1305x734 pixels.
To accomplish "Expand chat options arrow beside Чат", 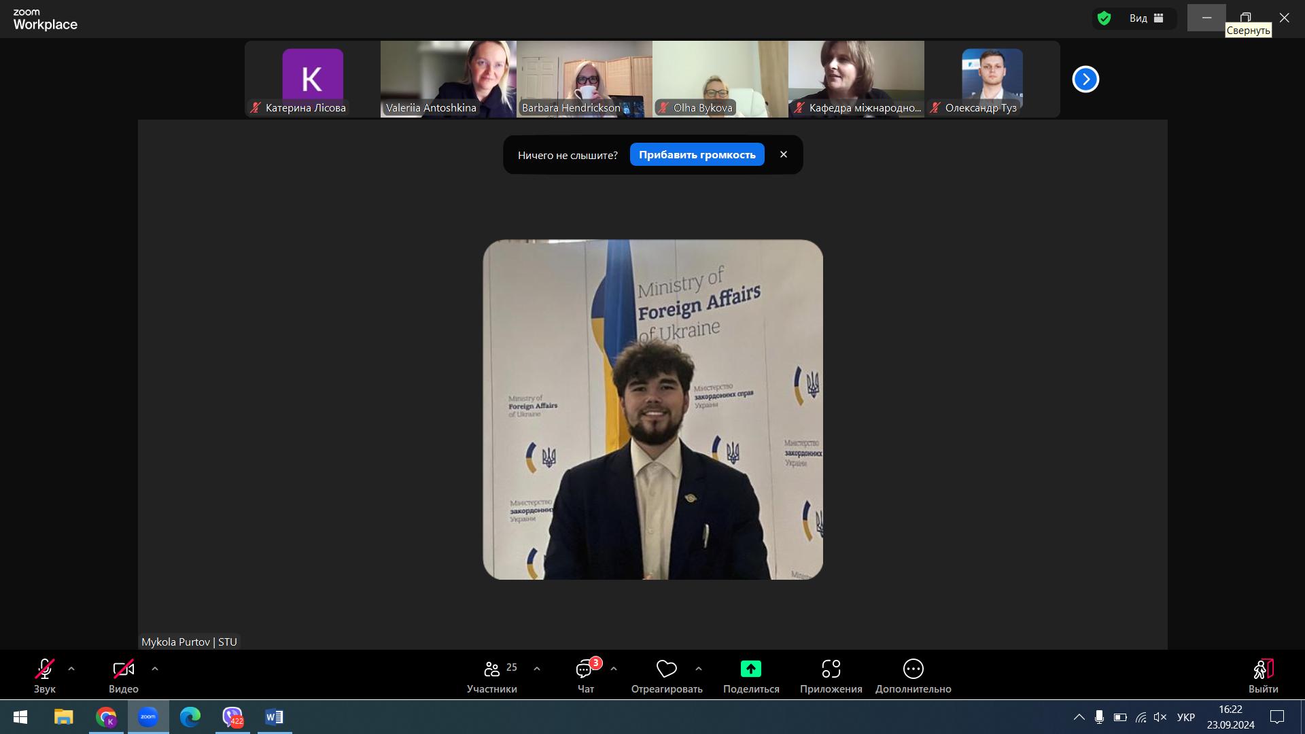I will tap(614, 669).
